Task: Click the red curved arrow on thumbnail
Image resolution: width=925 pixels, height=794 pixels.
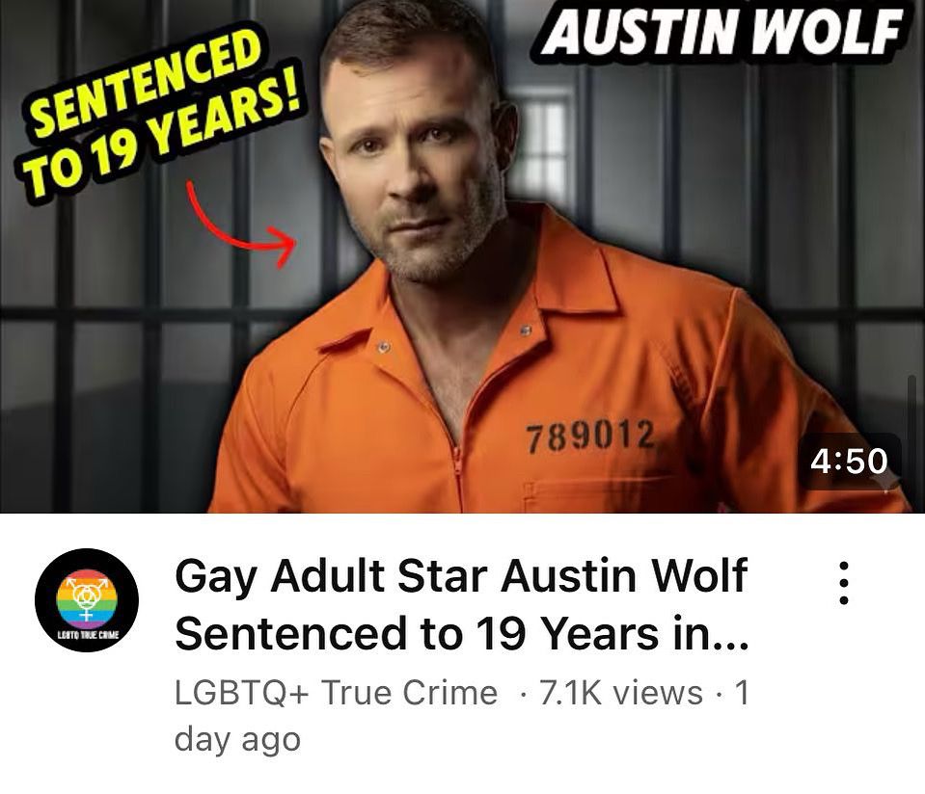Action: (241, 225)
